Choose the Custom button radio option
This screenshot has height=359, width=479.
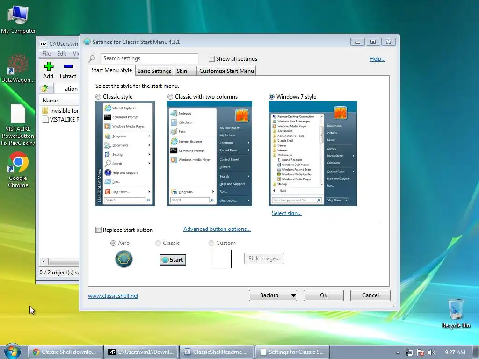click(211, 243)
